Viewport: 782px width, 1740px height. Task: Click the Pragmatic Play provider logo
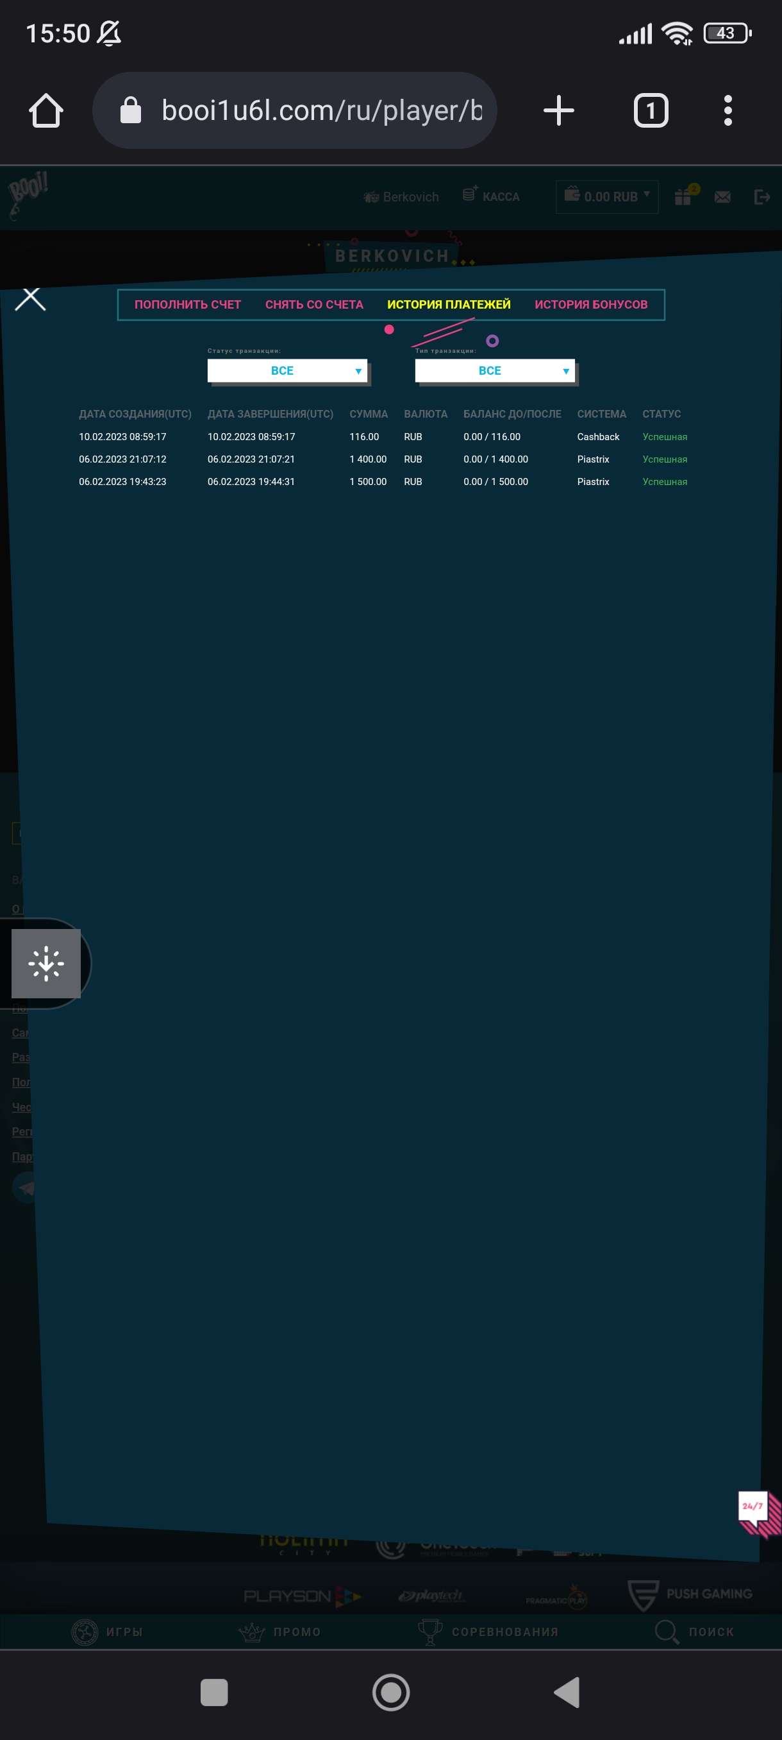(x=556, y=1598)
